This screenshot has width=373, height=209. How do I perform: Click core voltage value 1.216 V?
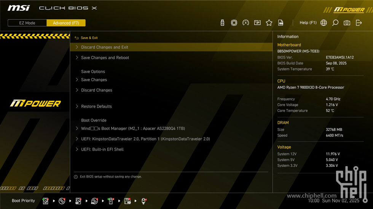[332, 105]
